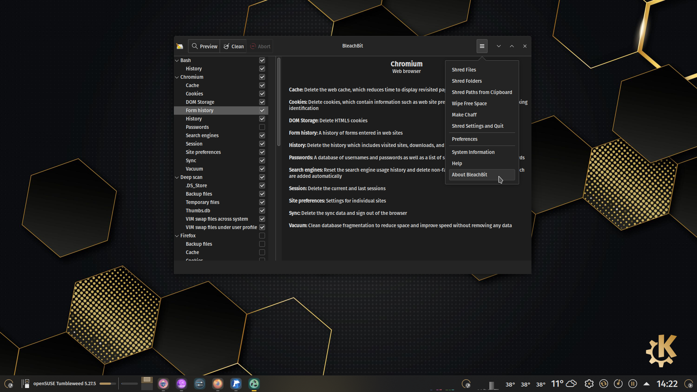Select Shred Settings and Quit

[482, 126]
